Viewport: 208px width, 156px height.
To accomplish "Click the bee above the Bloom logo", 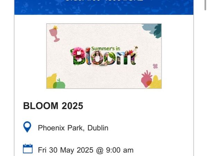I will click(x=136, y=47).
